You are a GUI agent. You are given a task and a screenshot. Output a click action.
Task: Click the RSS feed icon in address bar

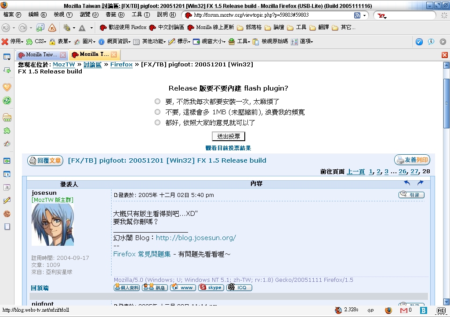(357, 15)
